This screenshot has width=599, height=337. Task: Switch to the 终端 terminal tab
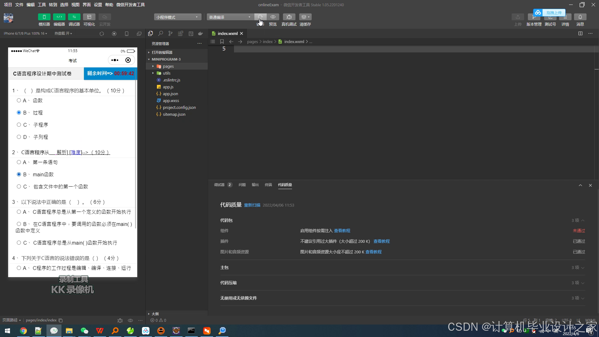pyautogui.click(x=268, y=185)
